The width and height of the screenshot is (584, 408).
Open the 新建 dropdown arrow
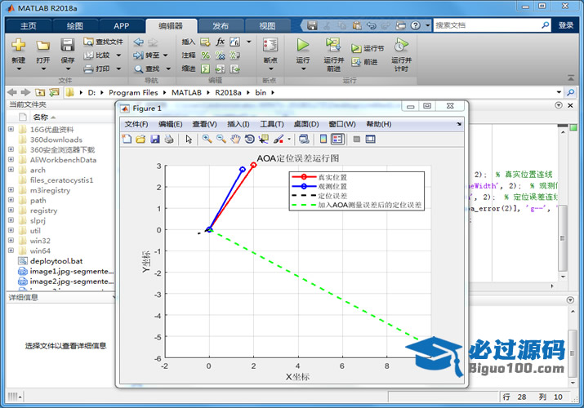pos(19,69)
